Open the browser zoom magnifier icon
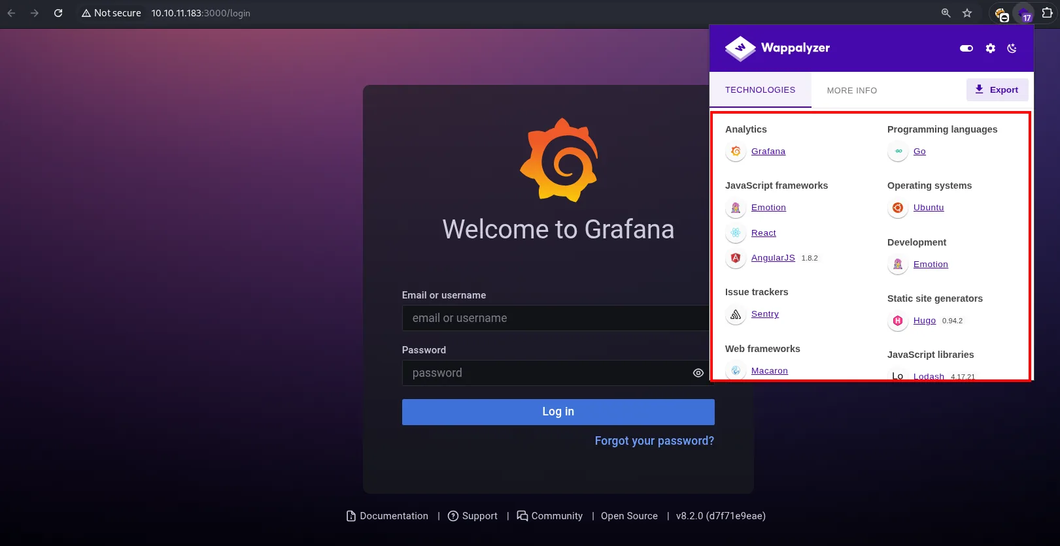This screenshot has width=1060, height=546. pos(946,13)
